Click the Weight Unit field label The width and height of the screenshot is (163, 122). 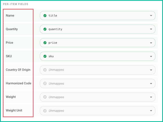click(14, 110)
